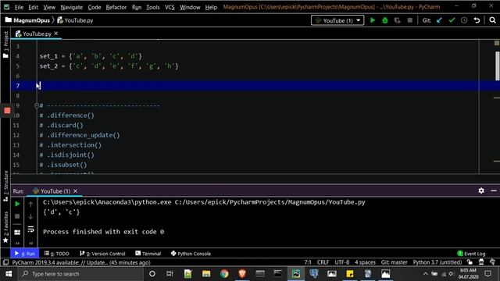This screenshot has width=500, height=281.
Task: Open the Project tool window sidebar
Action: click(5, 44)
